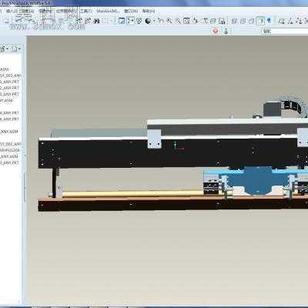Click the Zoom Out magnifier icon

coord(178,21)
